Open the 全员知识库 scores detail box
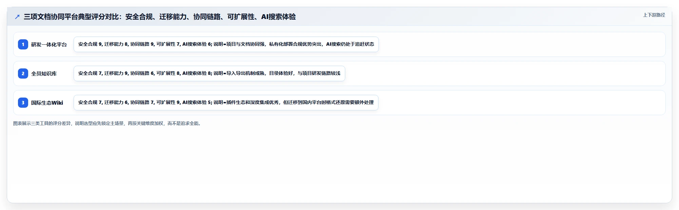 (209, 73)
